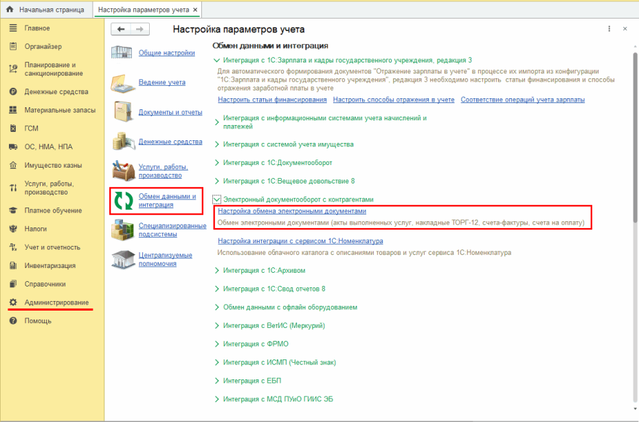Image resolution: width=639 pixels, height=422 pixels.
Task: Click the ГСМ fuel icon in sidebar
Action: click(x=13, y=128)
